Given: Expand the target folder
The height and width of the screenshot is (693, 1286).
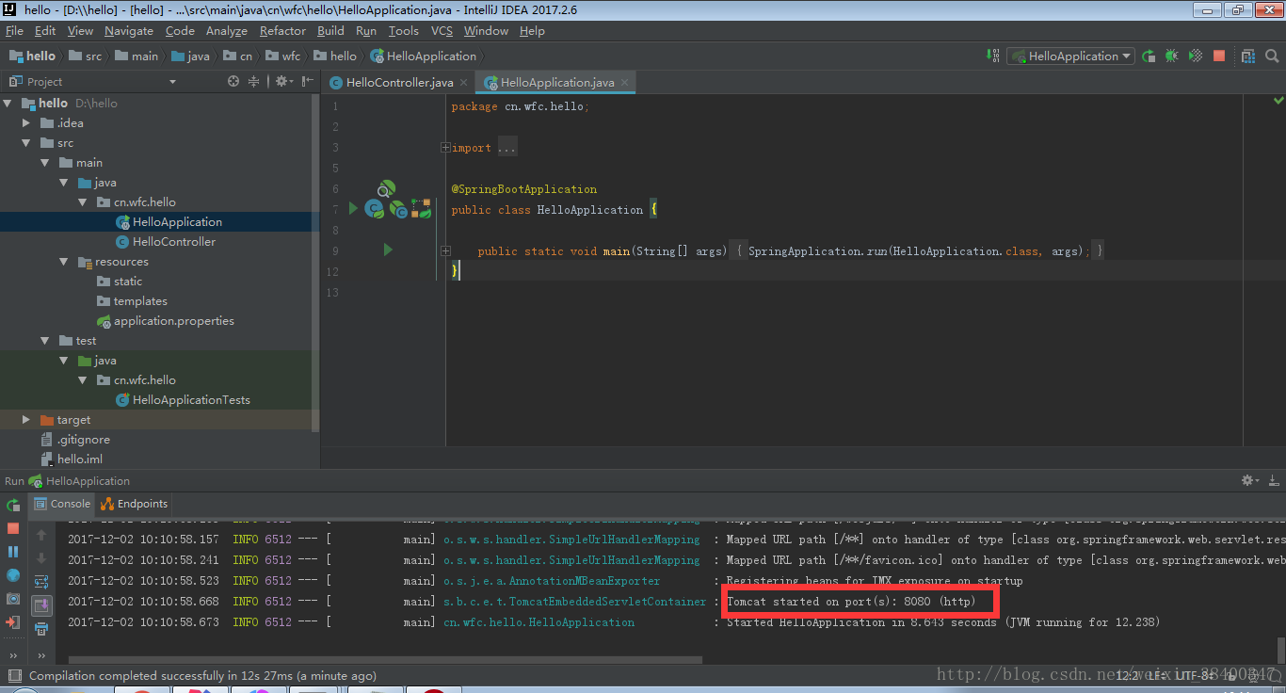Looking at the screenshot, I should point(27,420).
